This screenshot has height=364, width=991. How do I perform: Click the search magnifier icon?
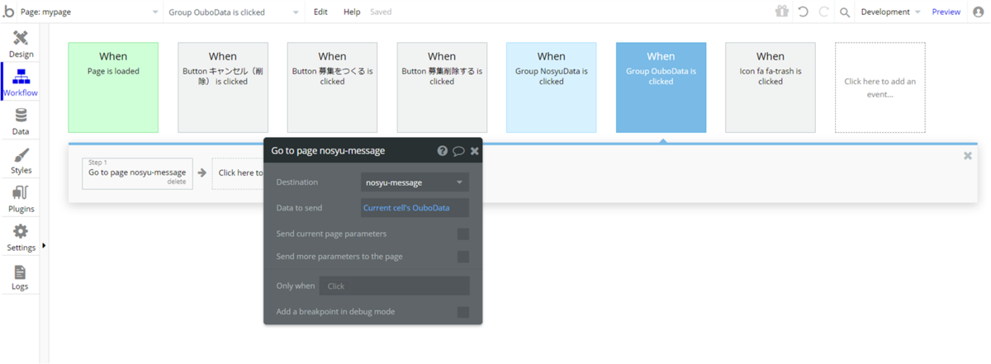click(845, 12)
